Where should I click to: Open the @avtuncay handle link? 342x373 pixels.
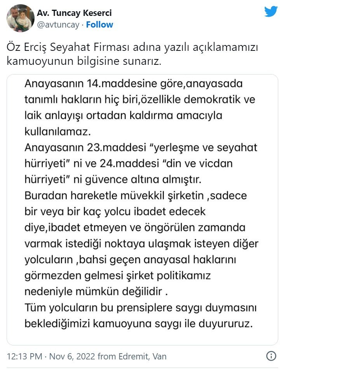(x=58, y=24)
